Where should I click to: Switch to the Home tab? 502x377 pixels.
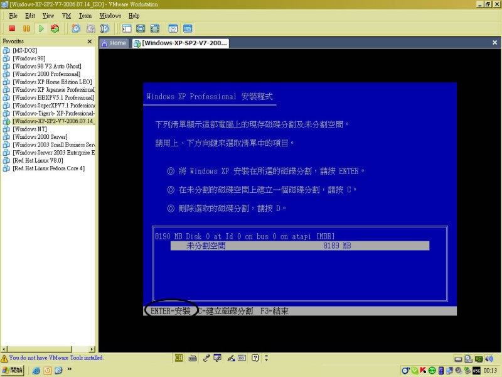pyautogui.click(x=114, y=43)
